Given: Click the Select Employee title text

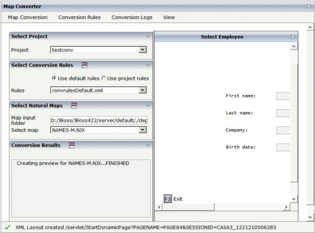Looking at the screenshot, I should tap(222, 37).
